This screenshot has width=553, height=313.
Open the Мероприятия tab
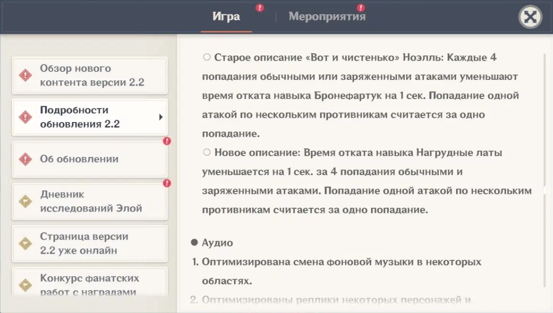(327, 17)
